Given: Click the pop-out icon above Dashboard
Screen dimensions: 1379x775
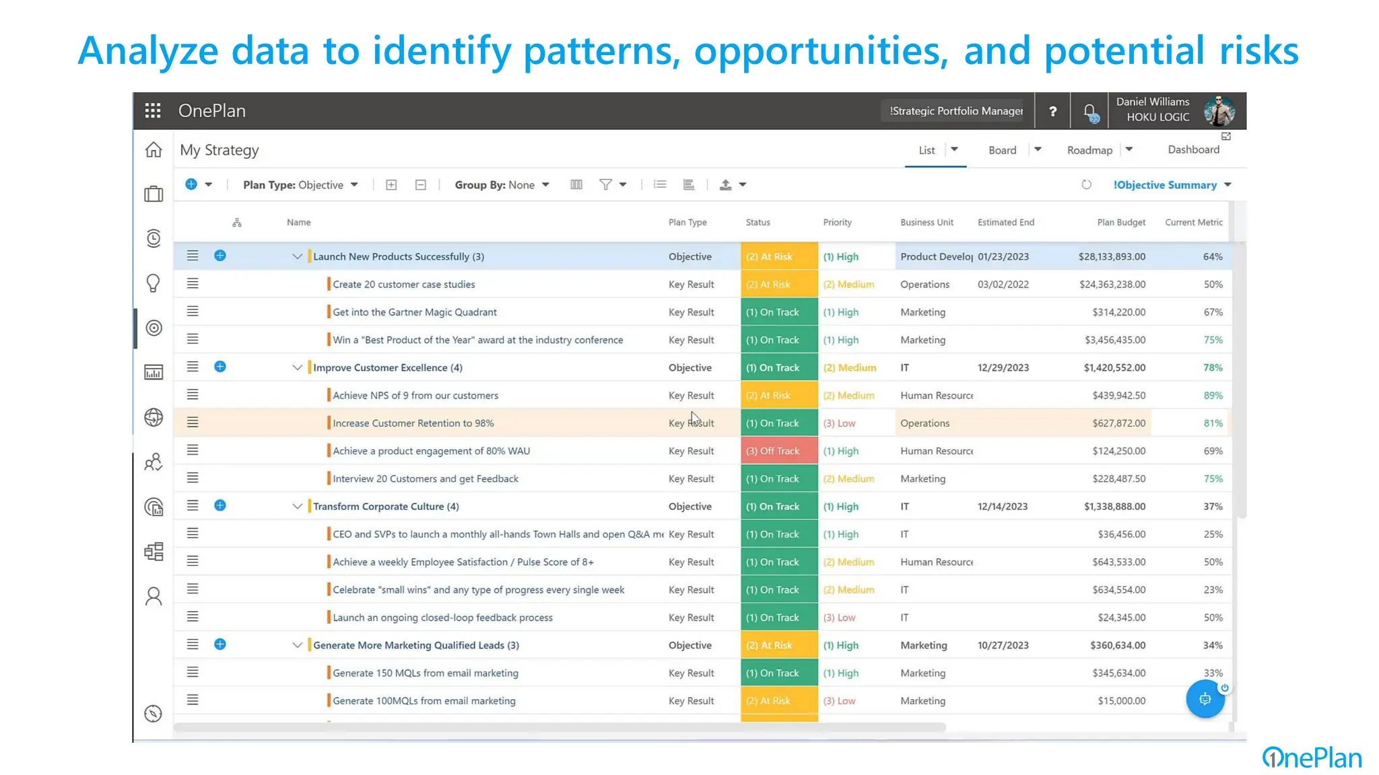Looking at the screenshot, I should click(1226, 136).
